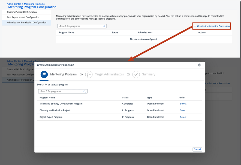The width and height of the screenshot is (241, 165).
Task: Open Mentoring Programs breadcrumb link
Action: tap(34, 4)
